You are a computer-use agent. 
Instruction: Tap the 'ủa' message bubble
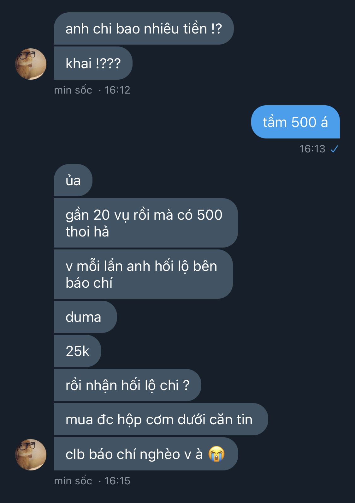click(73, 180)
